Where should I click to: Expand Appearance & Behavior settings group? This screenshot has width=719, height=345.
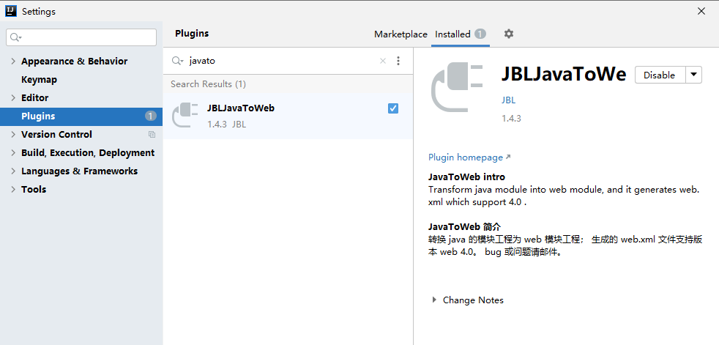point(13,61)
